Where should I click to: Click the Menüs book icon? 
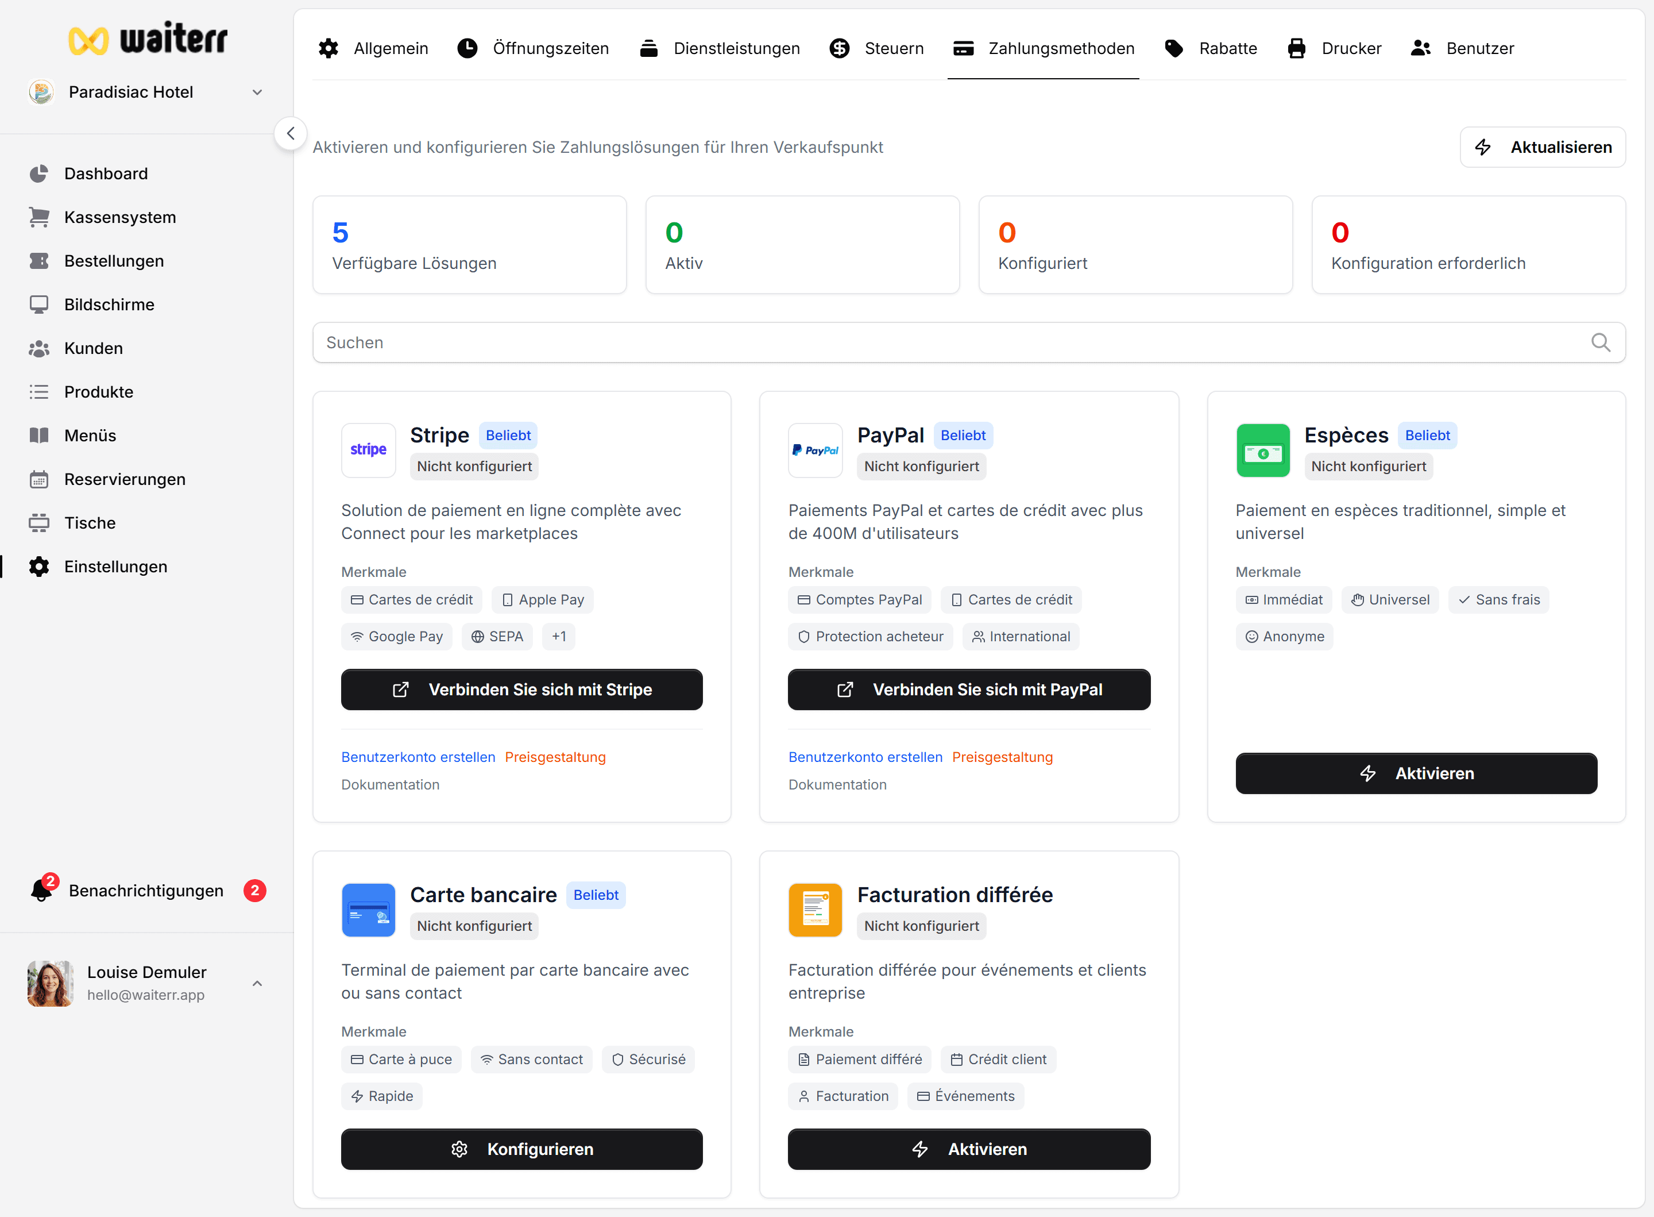[39, 436]
